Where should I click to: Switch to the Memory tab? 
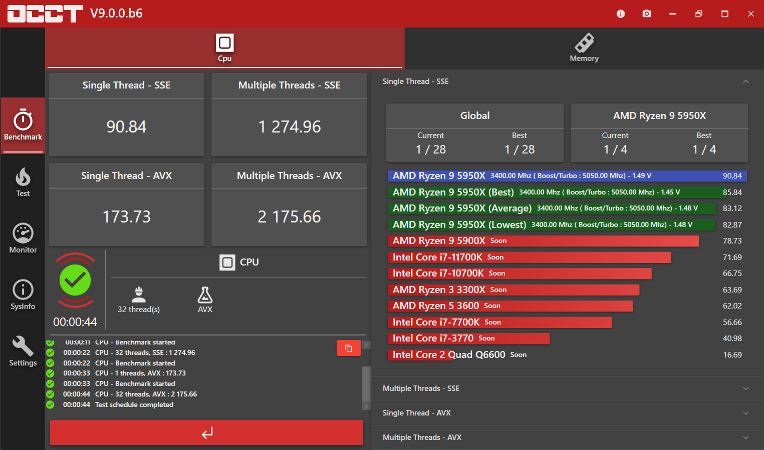584,48
